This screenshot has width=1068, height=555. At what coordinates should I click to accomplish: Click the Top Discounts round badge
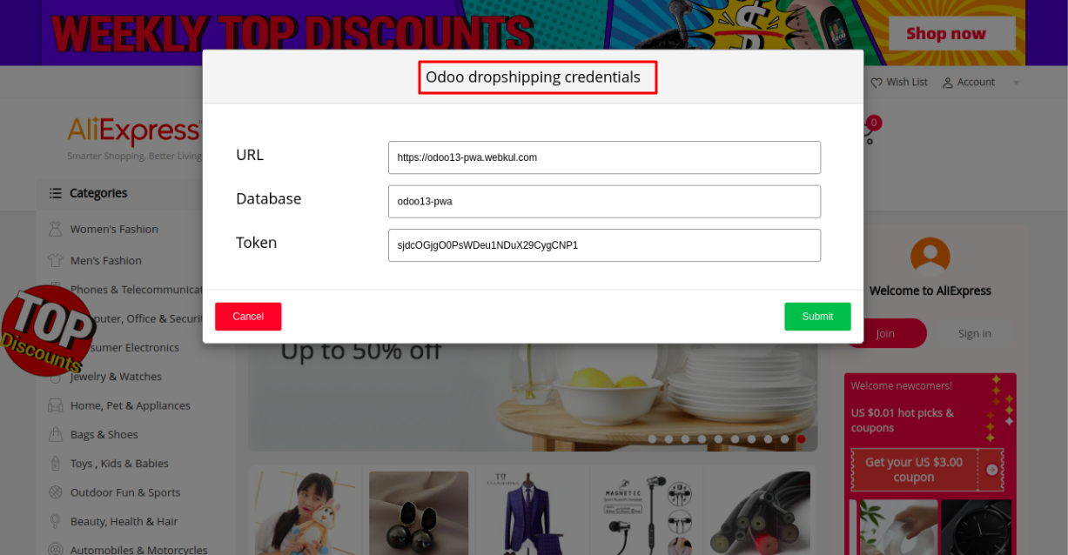coord(48,331)
